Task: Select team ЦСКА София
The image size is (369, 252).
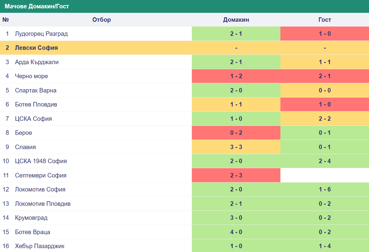Action: tap(33, 119)
